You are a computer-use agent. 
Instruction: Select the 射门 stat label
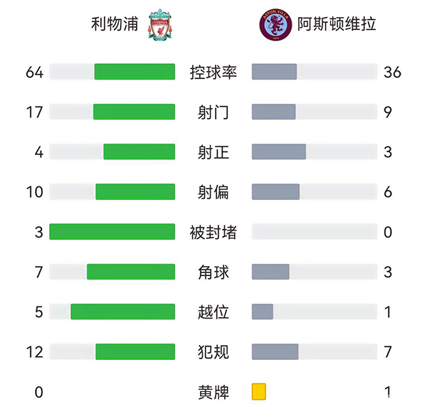click(213, 112)
